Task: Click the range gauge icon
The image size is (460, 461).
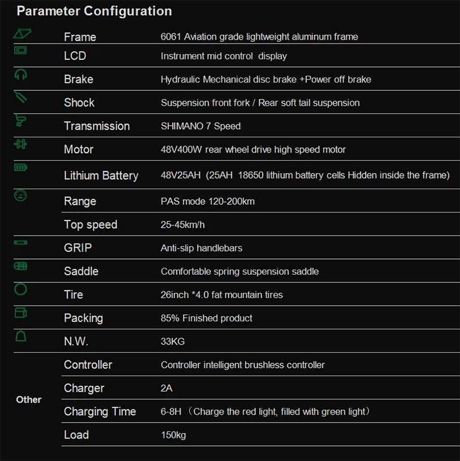Action: tap(21, 196)
